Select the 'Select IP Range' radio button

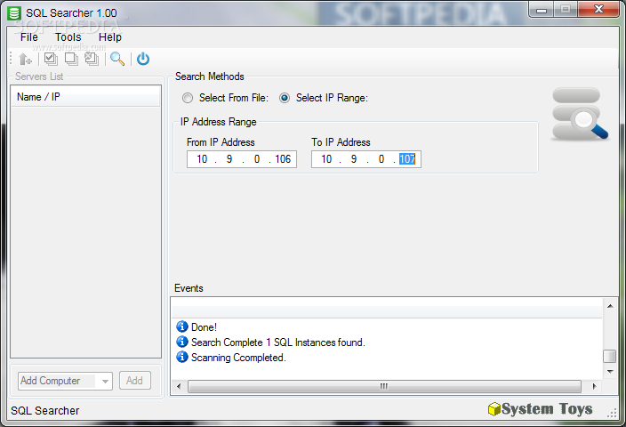tap(285, 98)
